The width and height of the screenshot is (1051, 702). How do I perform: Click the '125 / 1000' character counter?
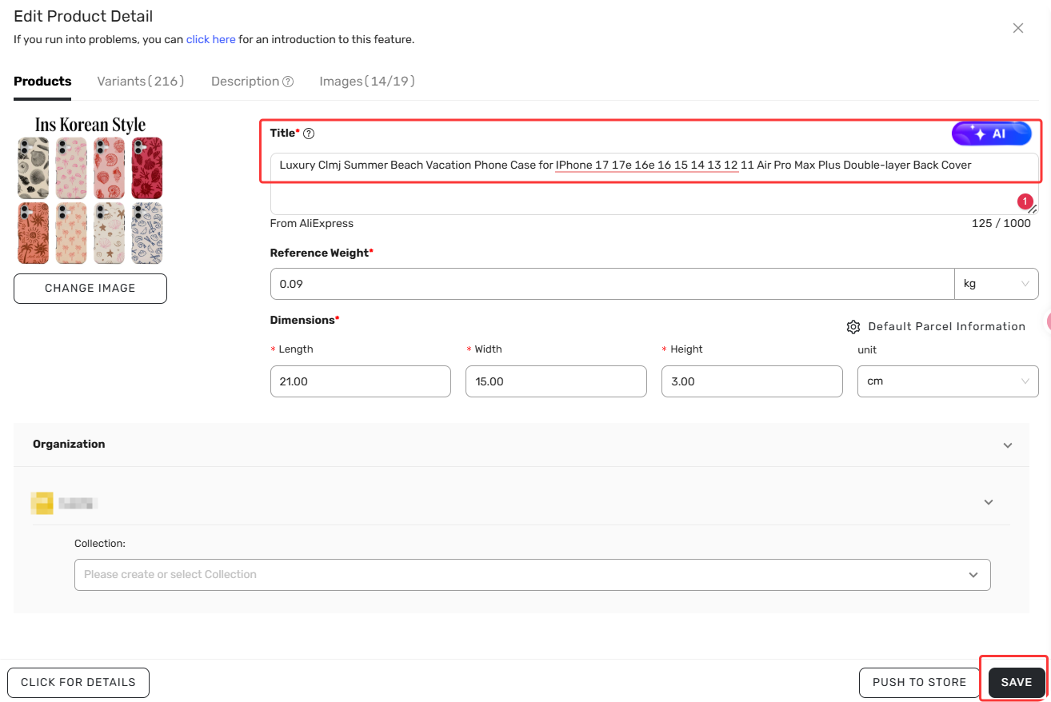[1001, 224]
